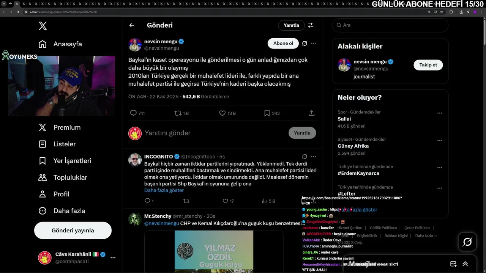
Task: Open Anasayfa home page
Action: coord(60,44)
